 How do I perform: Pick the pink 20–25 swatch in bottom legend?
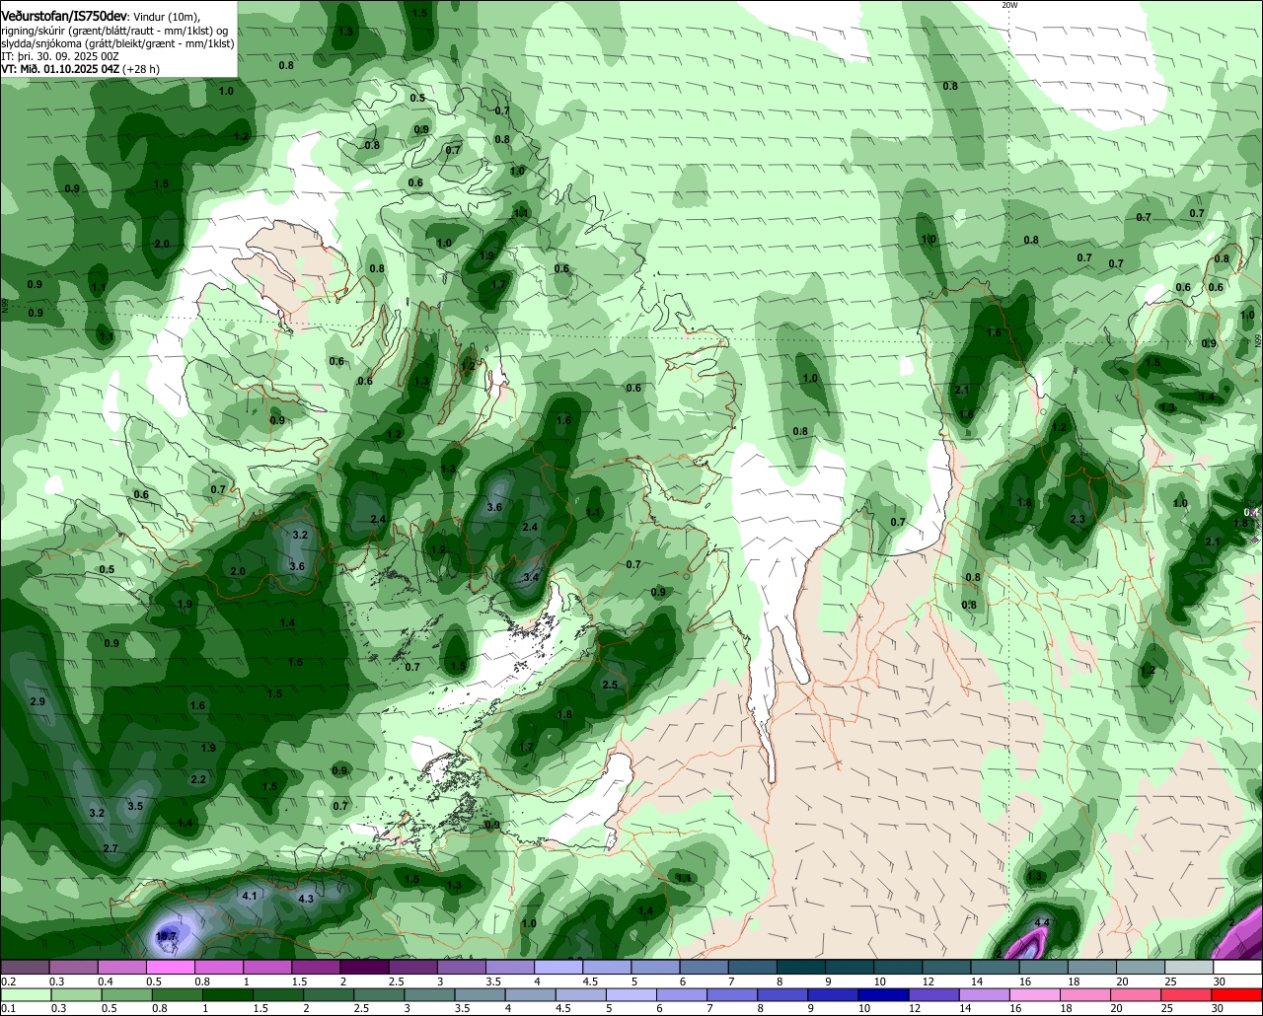click(1138, 995)
